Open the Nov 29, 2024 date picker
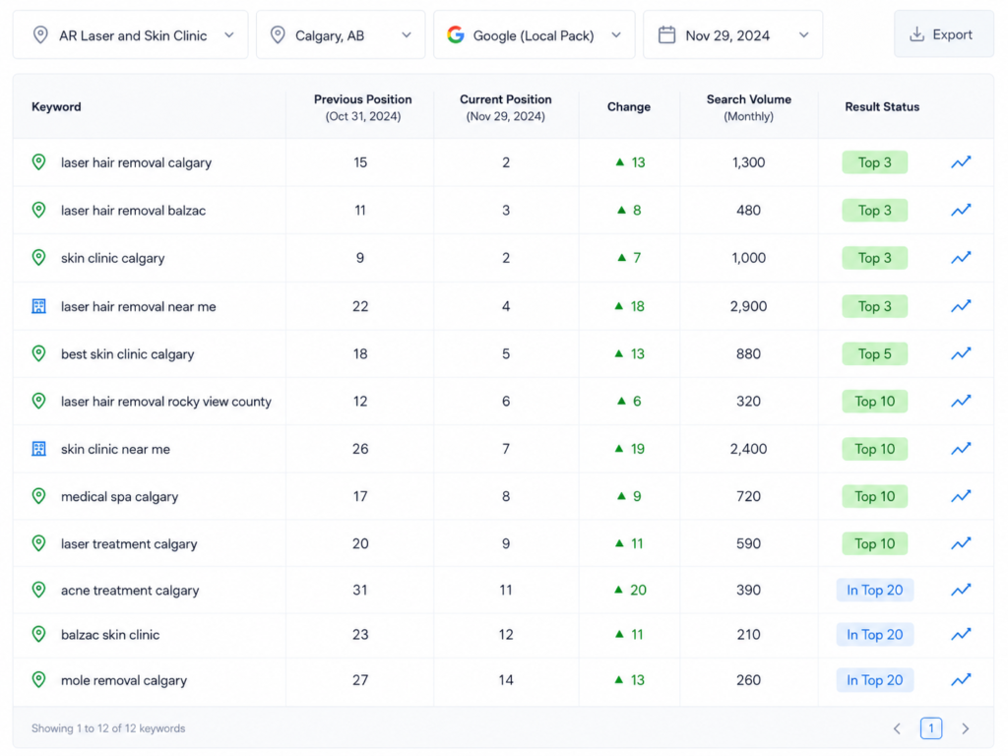This screenshot has width=1008, height=756. [732, 34]
